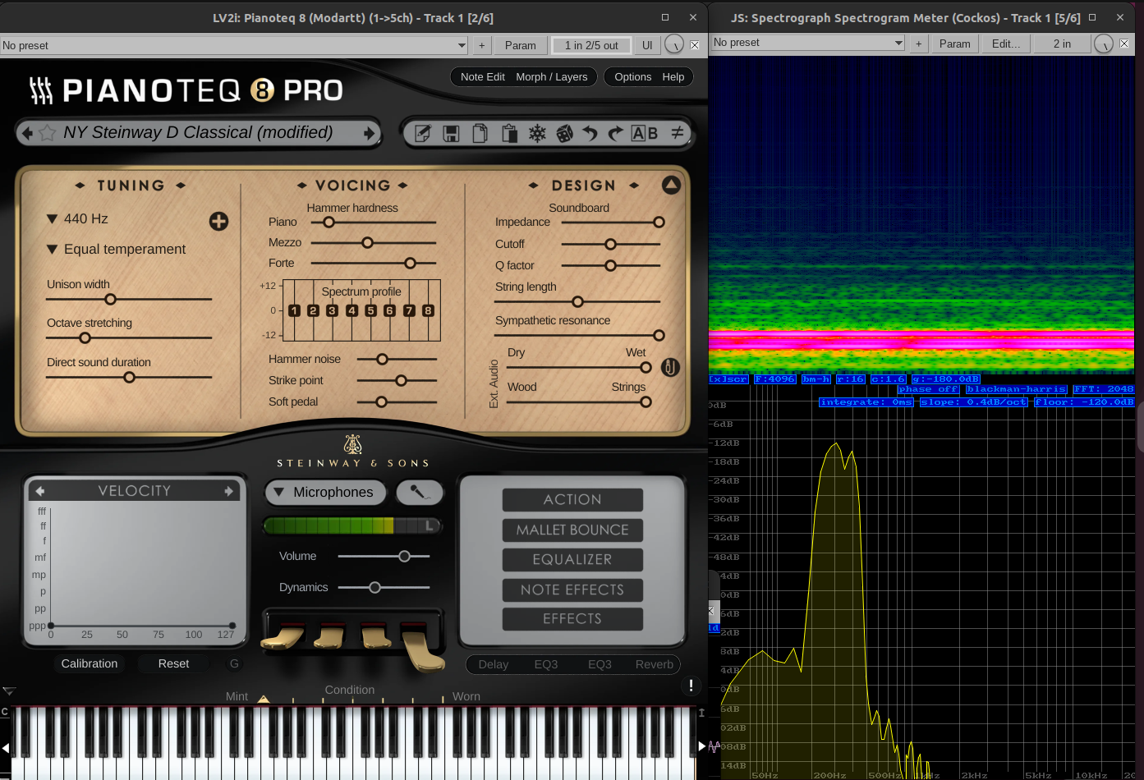This screenshot has height=780, width=1144.
Task: Click the velocity Reset button
Action: coord(173,663)
